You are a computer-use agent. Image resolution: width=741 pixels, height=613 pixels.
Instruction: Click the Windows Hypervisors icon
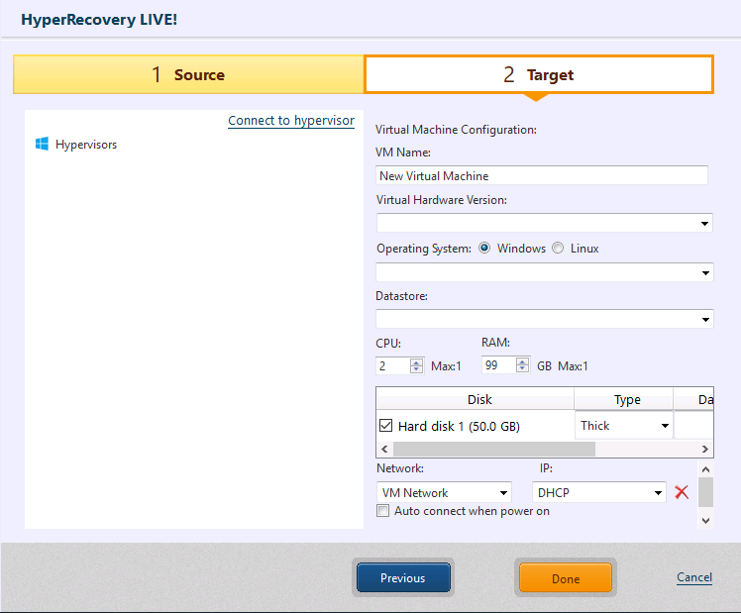[x=43, y=145]
